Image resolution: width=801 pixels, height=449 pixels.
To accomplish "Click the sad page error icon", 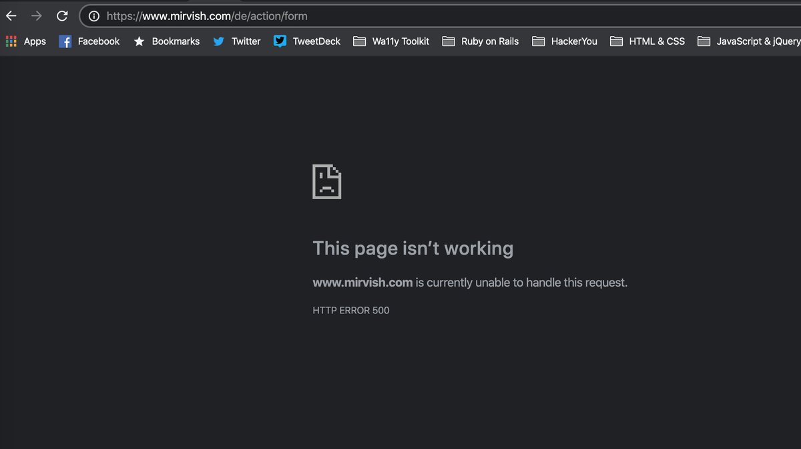I will tap(327, 181).
